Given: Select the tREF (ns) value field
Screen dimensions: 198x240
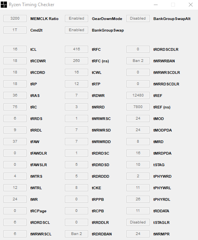Looking at the screenshot, I should (138, 107).
